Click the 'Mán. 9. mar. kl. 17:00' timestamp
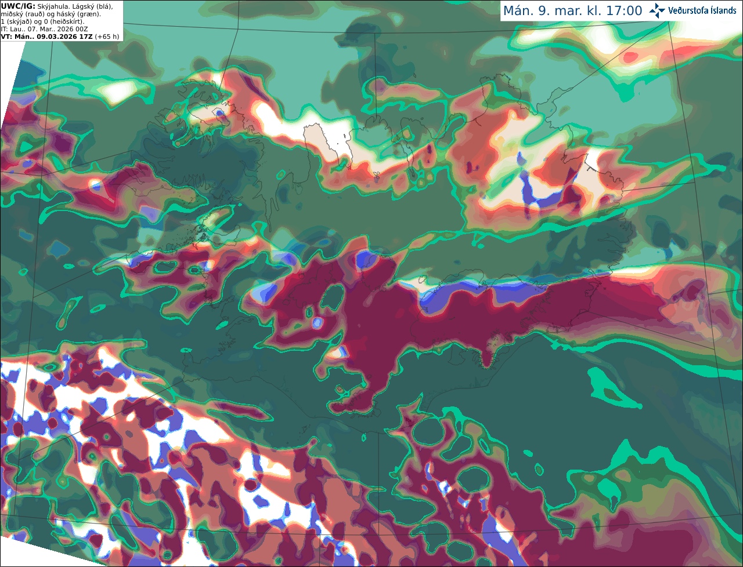Image resolution: width=743 pixels, height=567 pixels. coord(572,11)
